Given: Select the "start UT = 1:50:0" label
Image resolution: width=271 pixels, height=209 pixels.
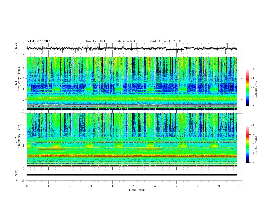Looking at the screenshot, I should 165,41.
